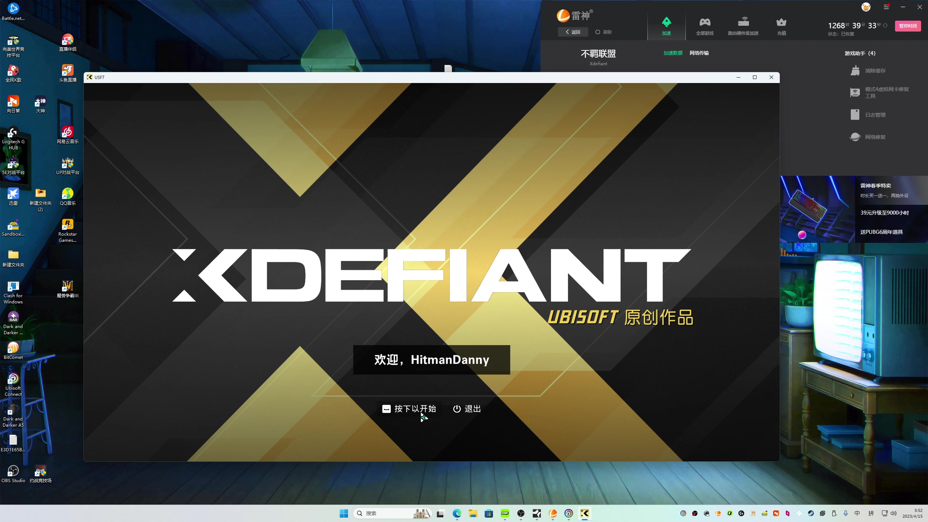Open 日志管理 in game assistant list
The image size is (928, 522).
(x=868, y=115)
